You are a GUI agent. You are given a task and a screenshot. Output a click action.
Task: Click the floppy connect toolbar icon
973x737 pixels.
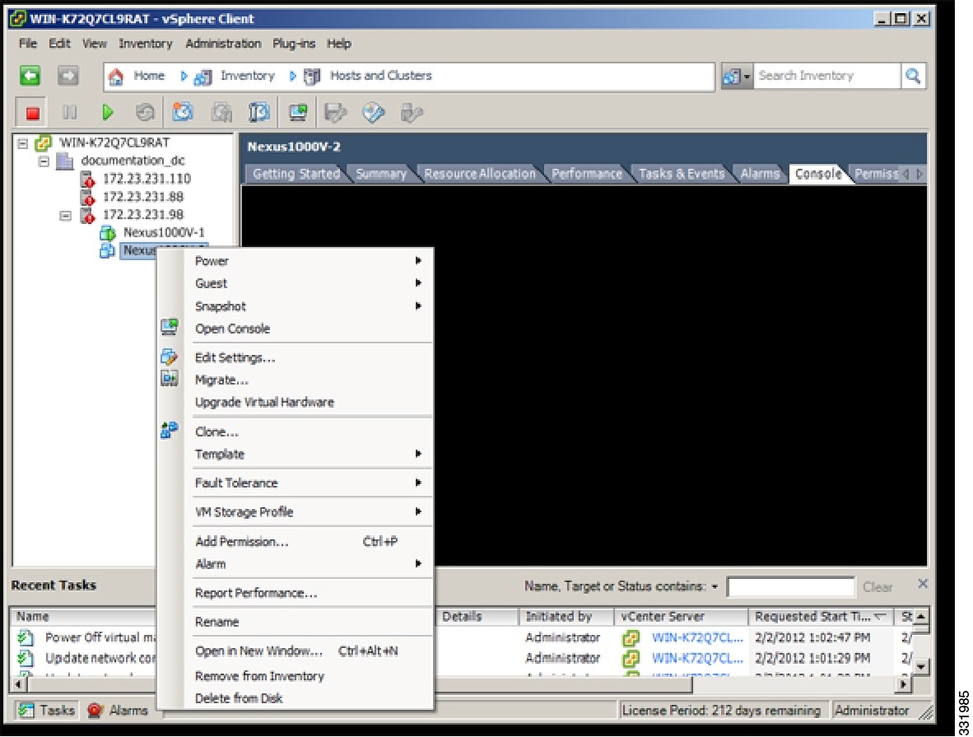coord(335,112)
